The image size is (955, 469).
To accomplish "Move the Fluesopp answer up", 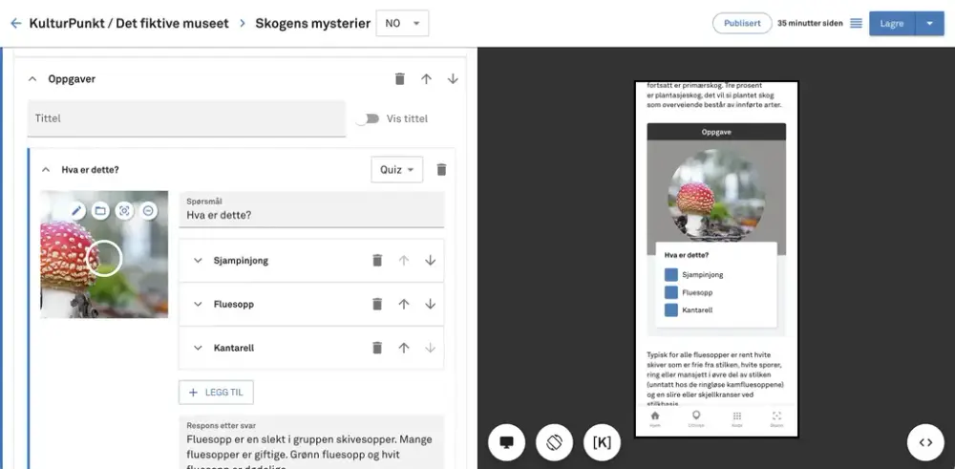I will 404,304.
